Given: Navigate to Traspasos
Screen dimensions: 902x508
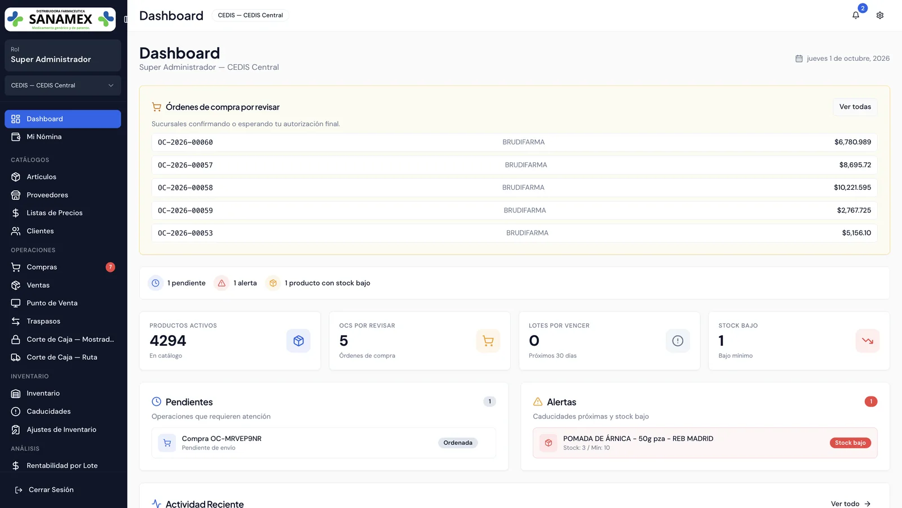Looking at the screenshot, I should pyautogui.click(x=63, y=321).
